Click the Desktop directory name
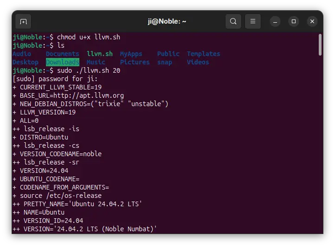 click(x=26, y=62)
